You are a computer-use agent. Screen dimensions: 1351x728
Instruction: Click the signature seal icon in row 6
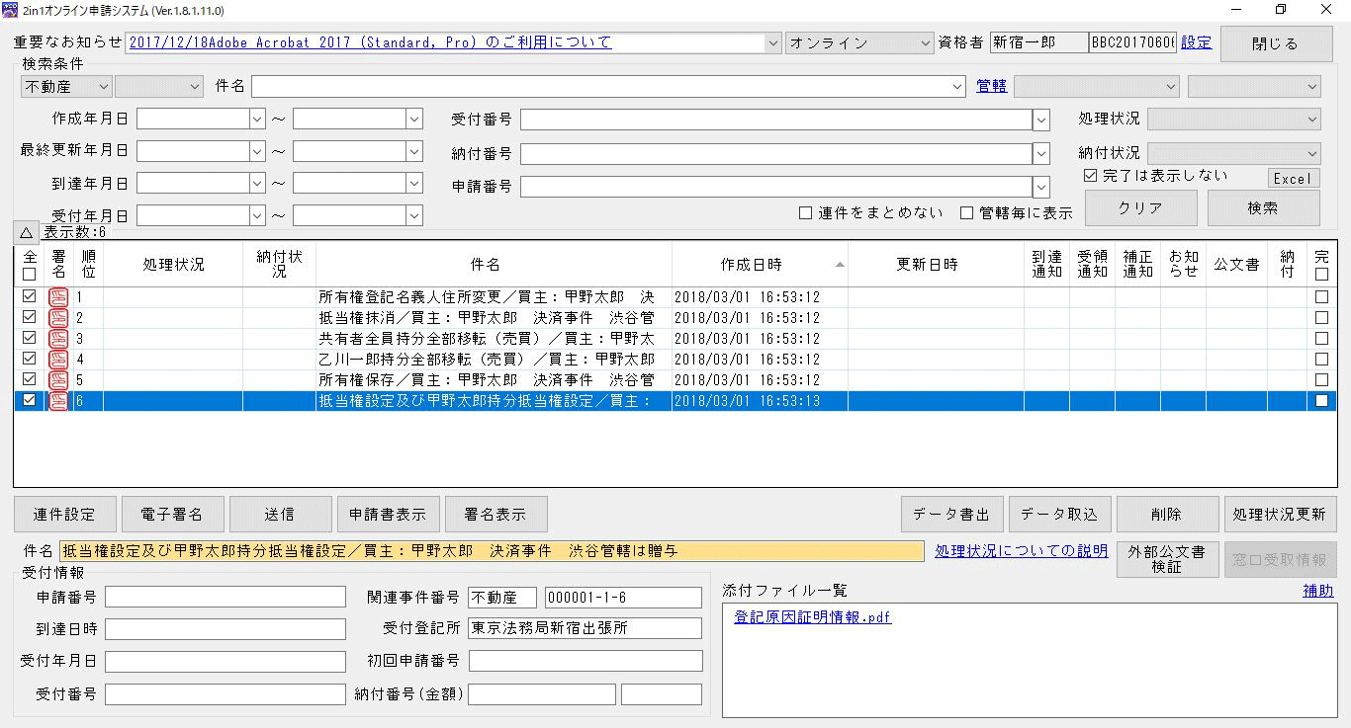click(58, 401)
